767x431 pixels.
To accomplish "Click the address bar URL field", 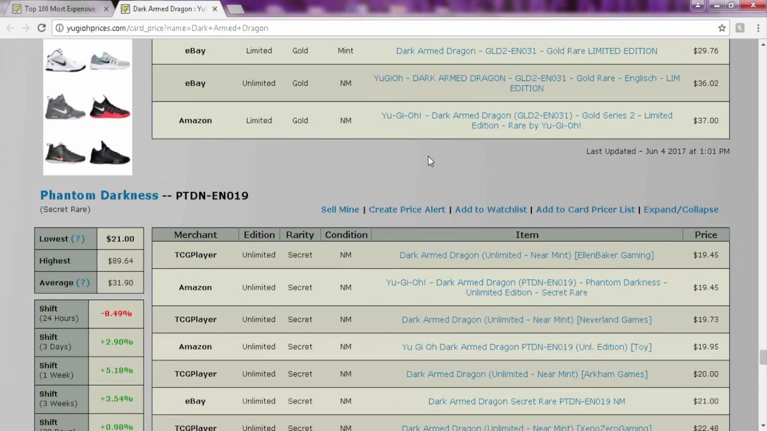I will pyautogui.click(x=383, y=28).
